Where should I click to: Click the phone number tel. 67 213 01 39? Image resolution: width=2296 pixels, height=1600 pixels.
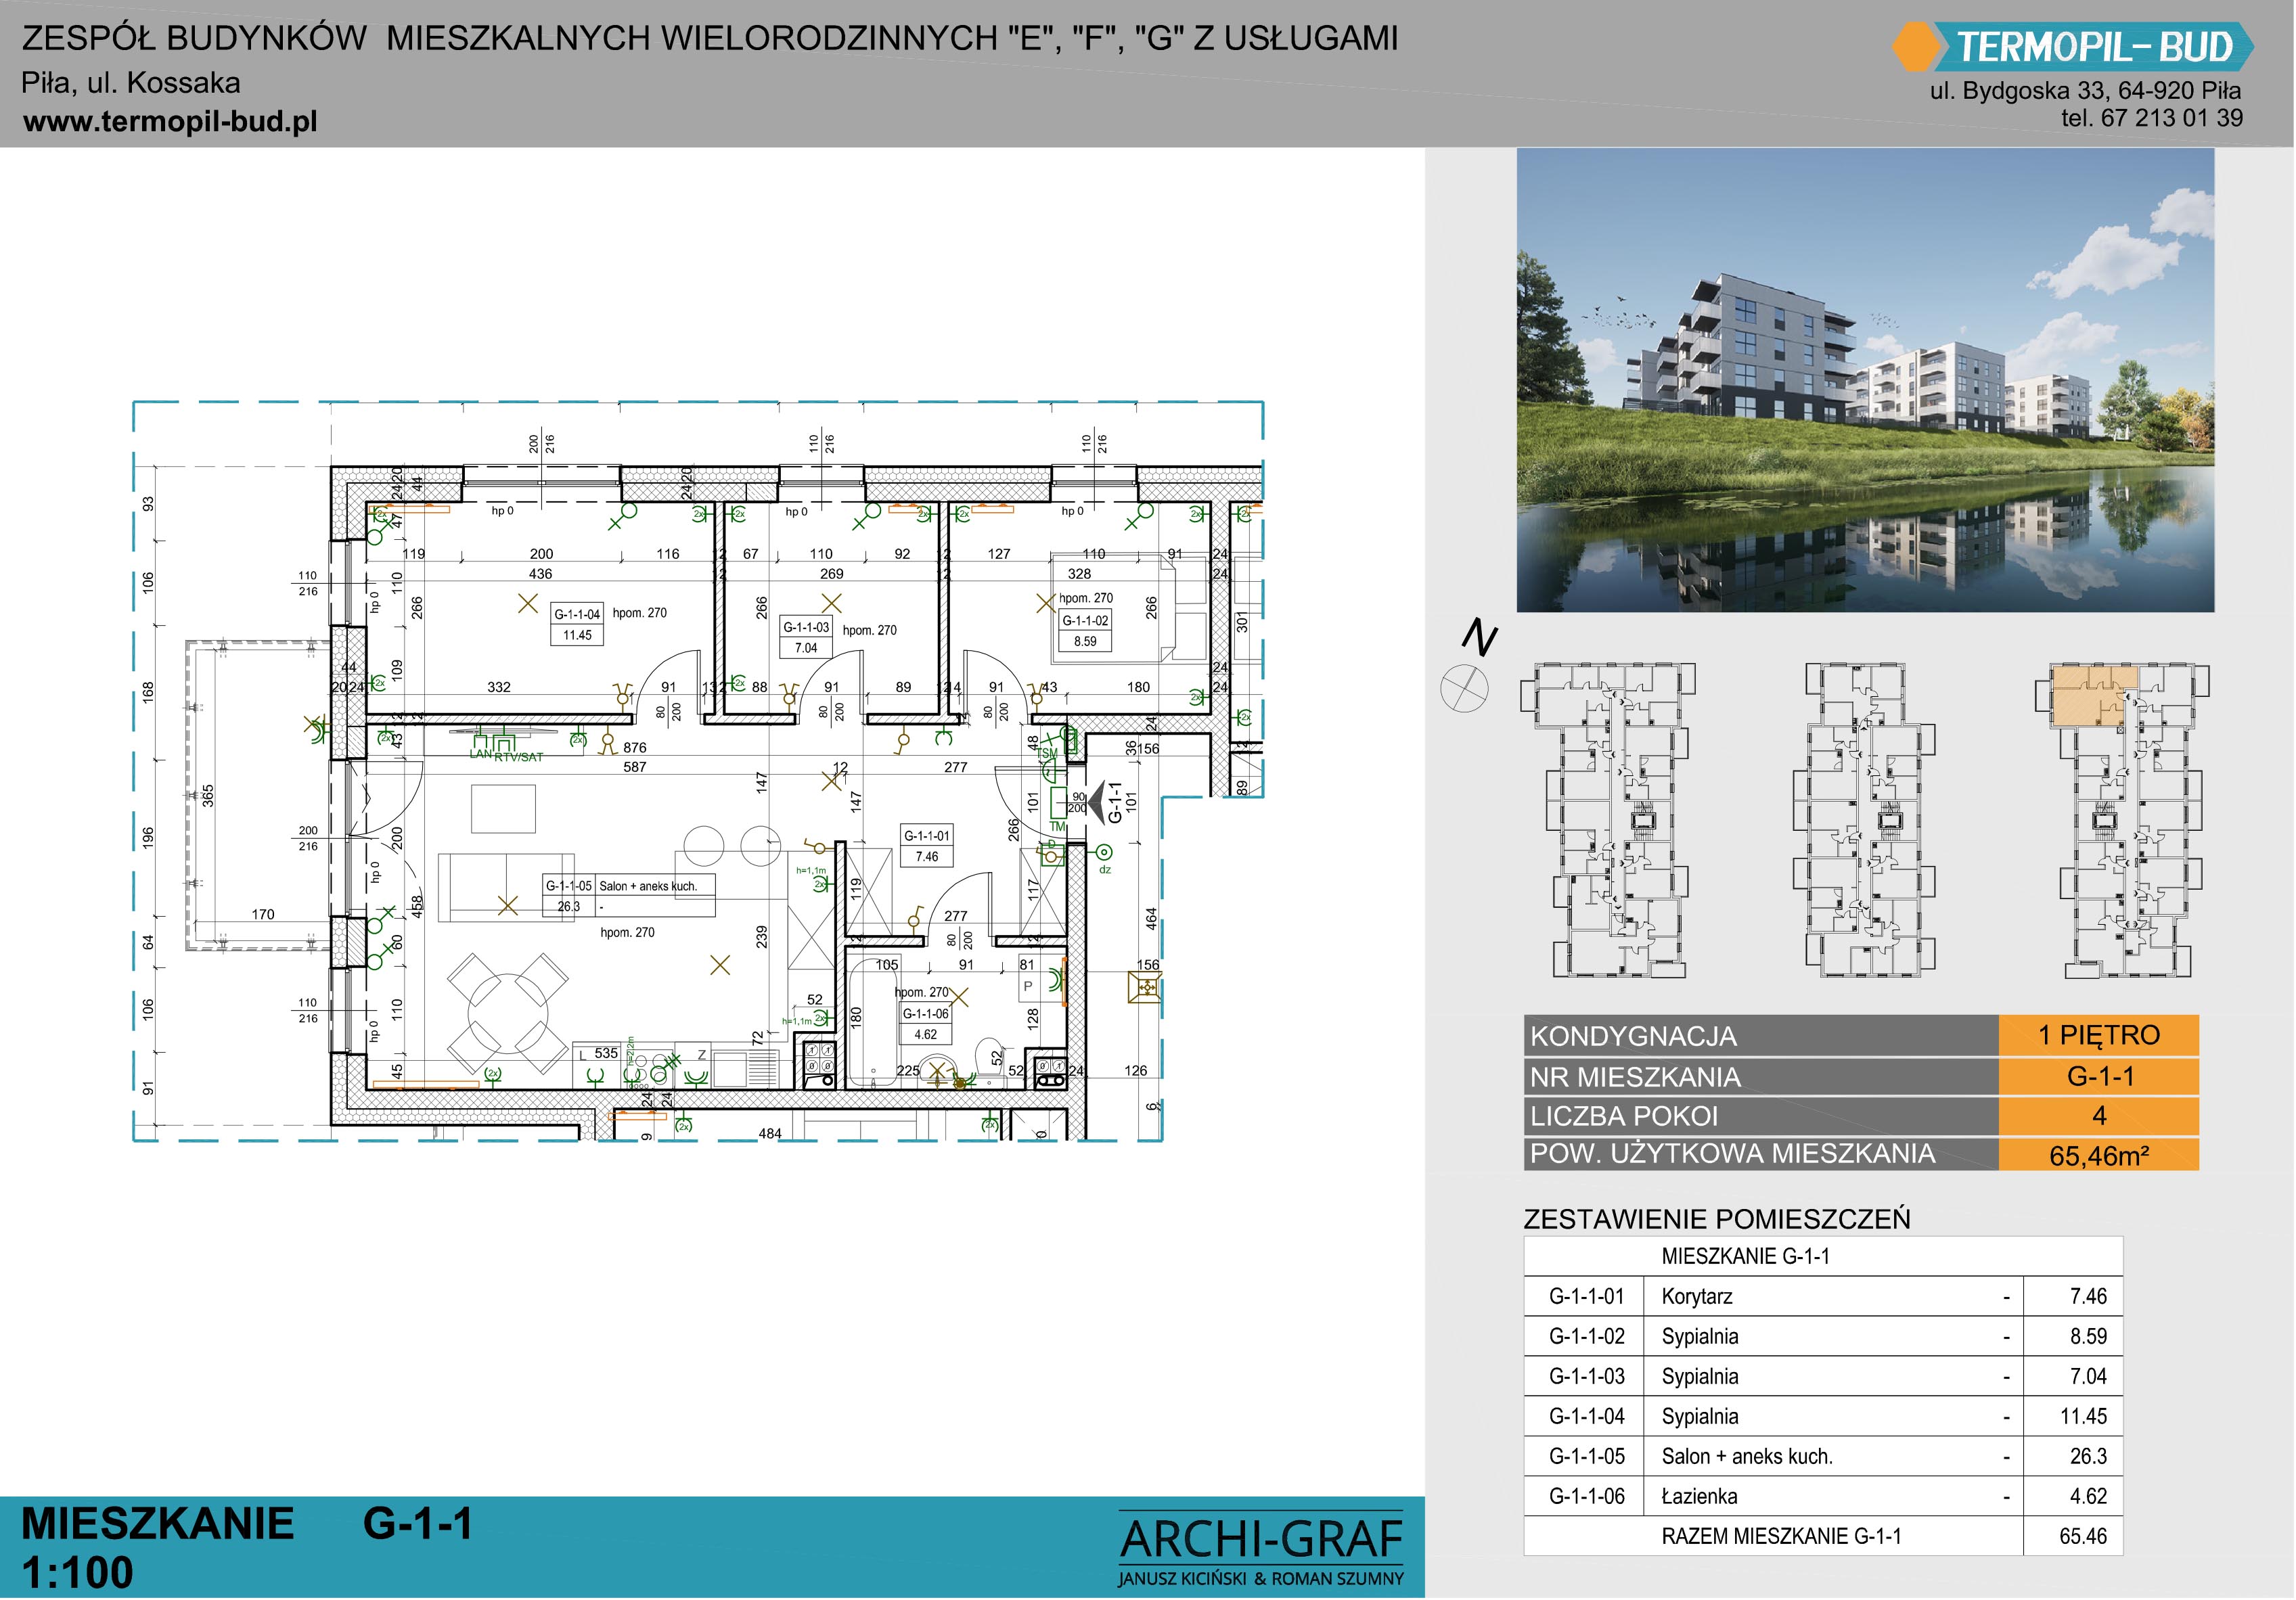click(2152, 118)
